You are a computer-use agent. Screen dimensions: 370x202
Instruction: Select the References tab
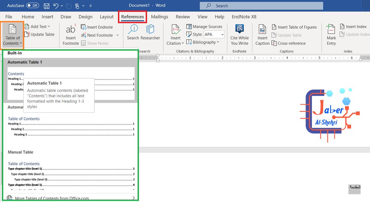[133, 17]
